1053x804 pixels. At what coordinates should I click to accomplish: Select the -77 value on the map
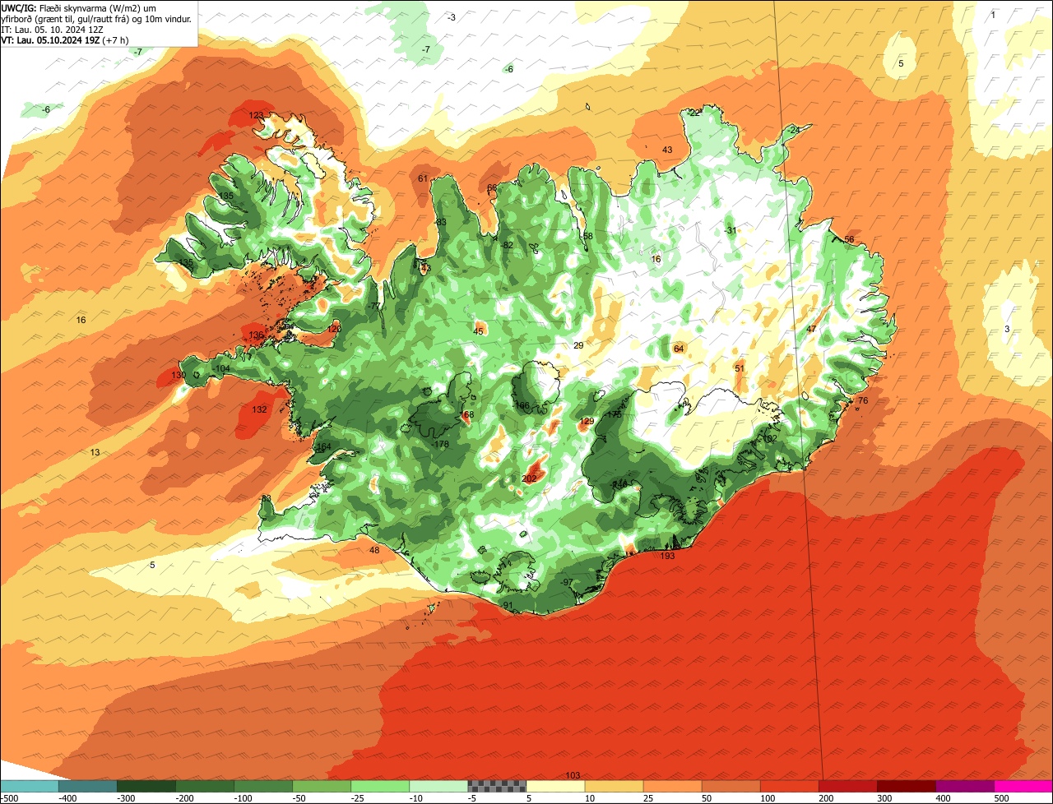point(375,306)
